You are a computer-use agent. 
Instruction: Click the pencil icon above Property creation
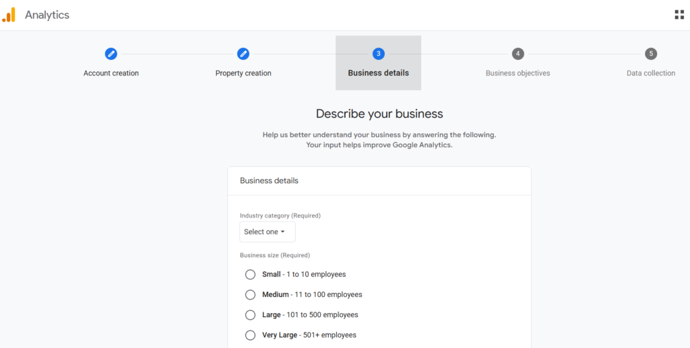pyautogui.click(x=243, y=54)
